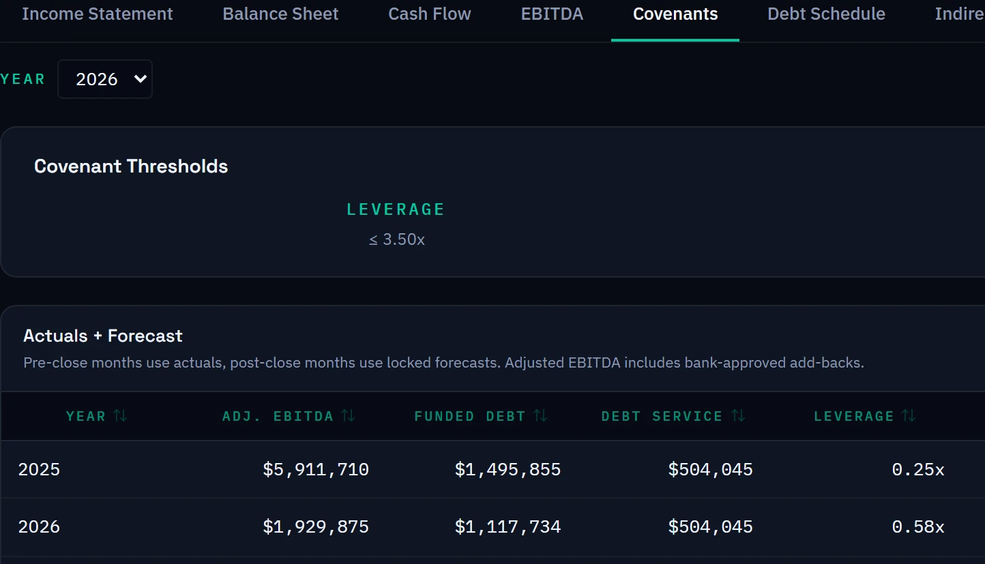
Task: Click the LEVERAGE threshold label
Action: click(x=396, y=209)
